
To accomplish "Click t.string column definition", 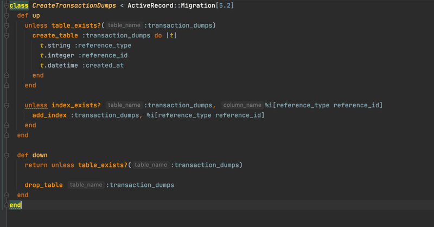I will tap(55, 46).
